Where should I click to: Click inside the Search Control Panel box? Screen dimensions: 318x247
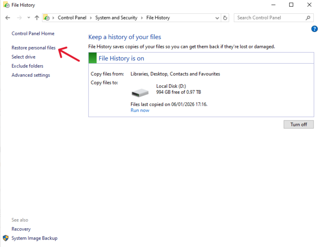[x=269, y=17]
